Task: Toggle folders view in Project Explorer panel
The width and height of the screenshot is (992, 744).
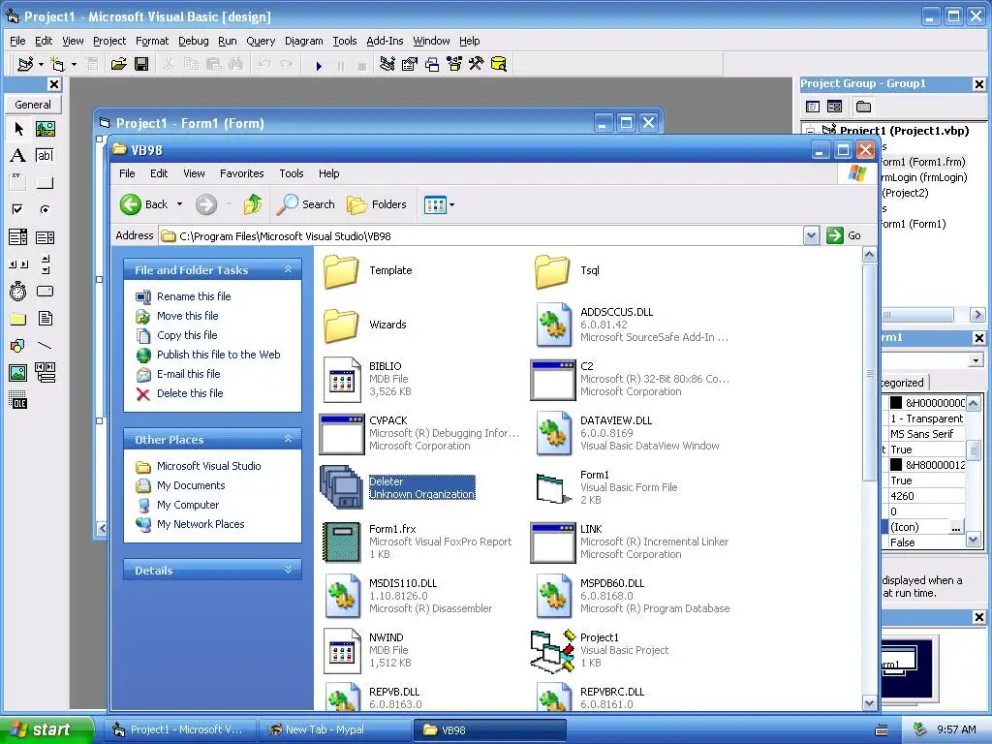Action: (x=863, y=107)
